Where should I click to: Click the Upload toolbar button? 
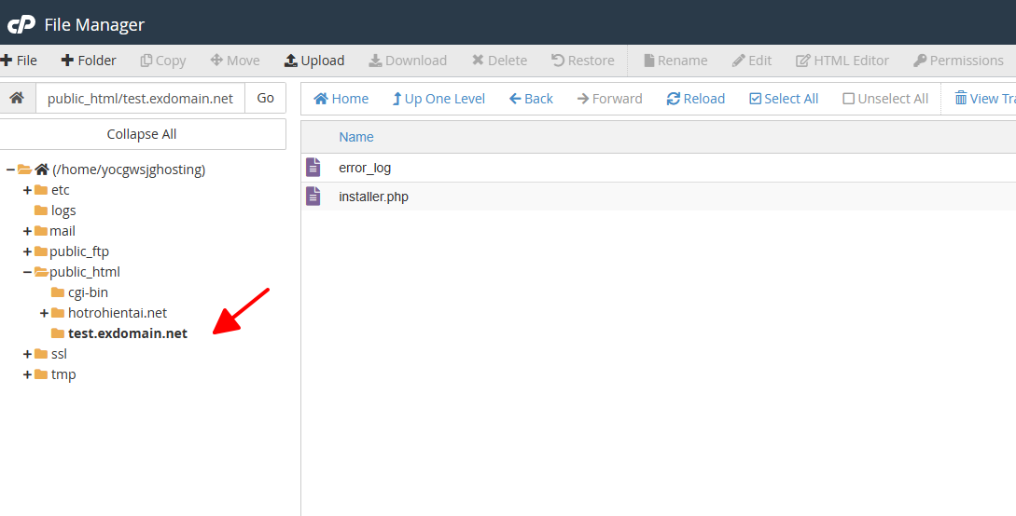coord(314,61)
